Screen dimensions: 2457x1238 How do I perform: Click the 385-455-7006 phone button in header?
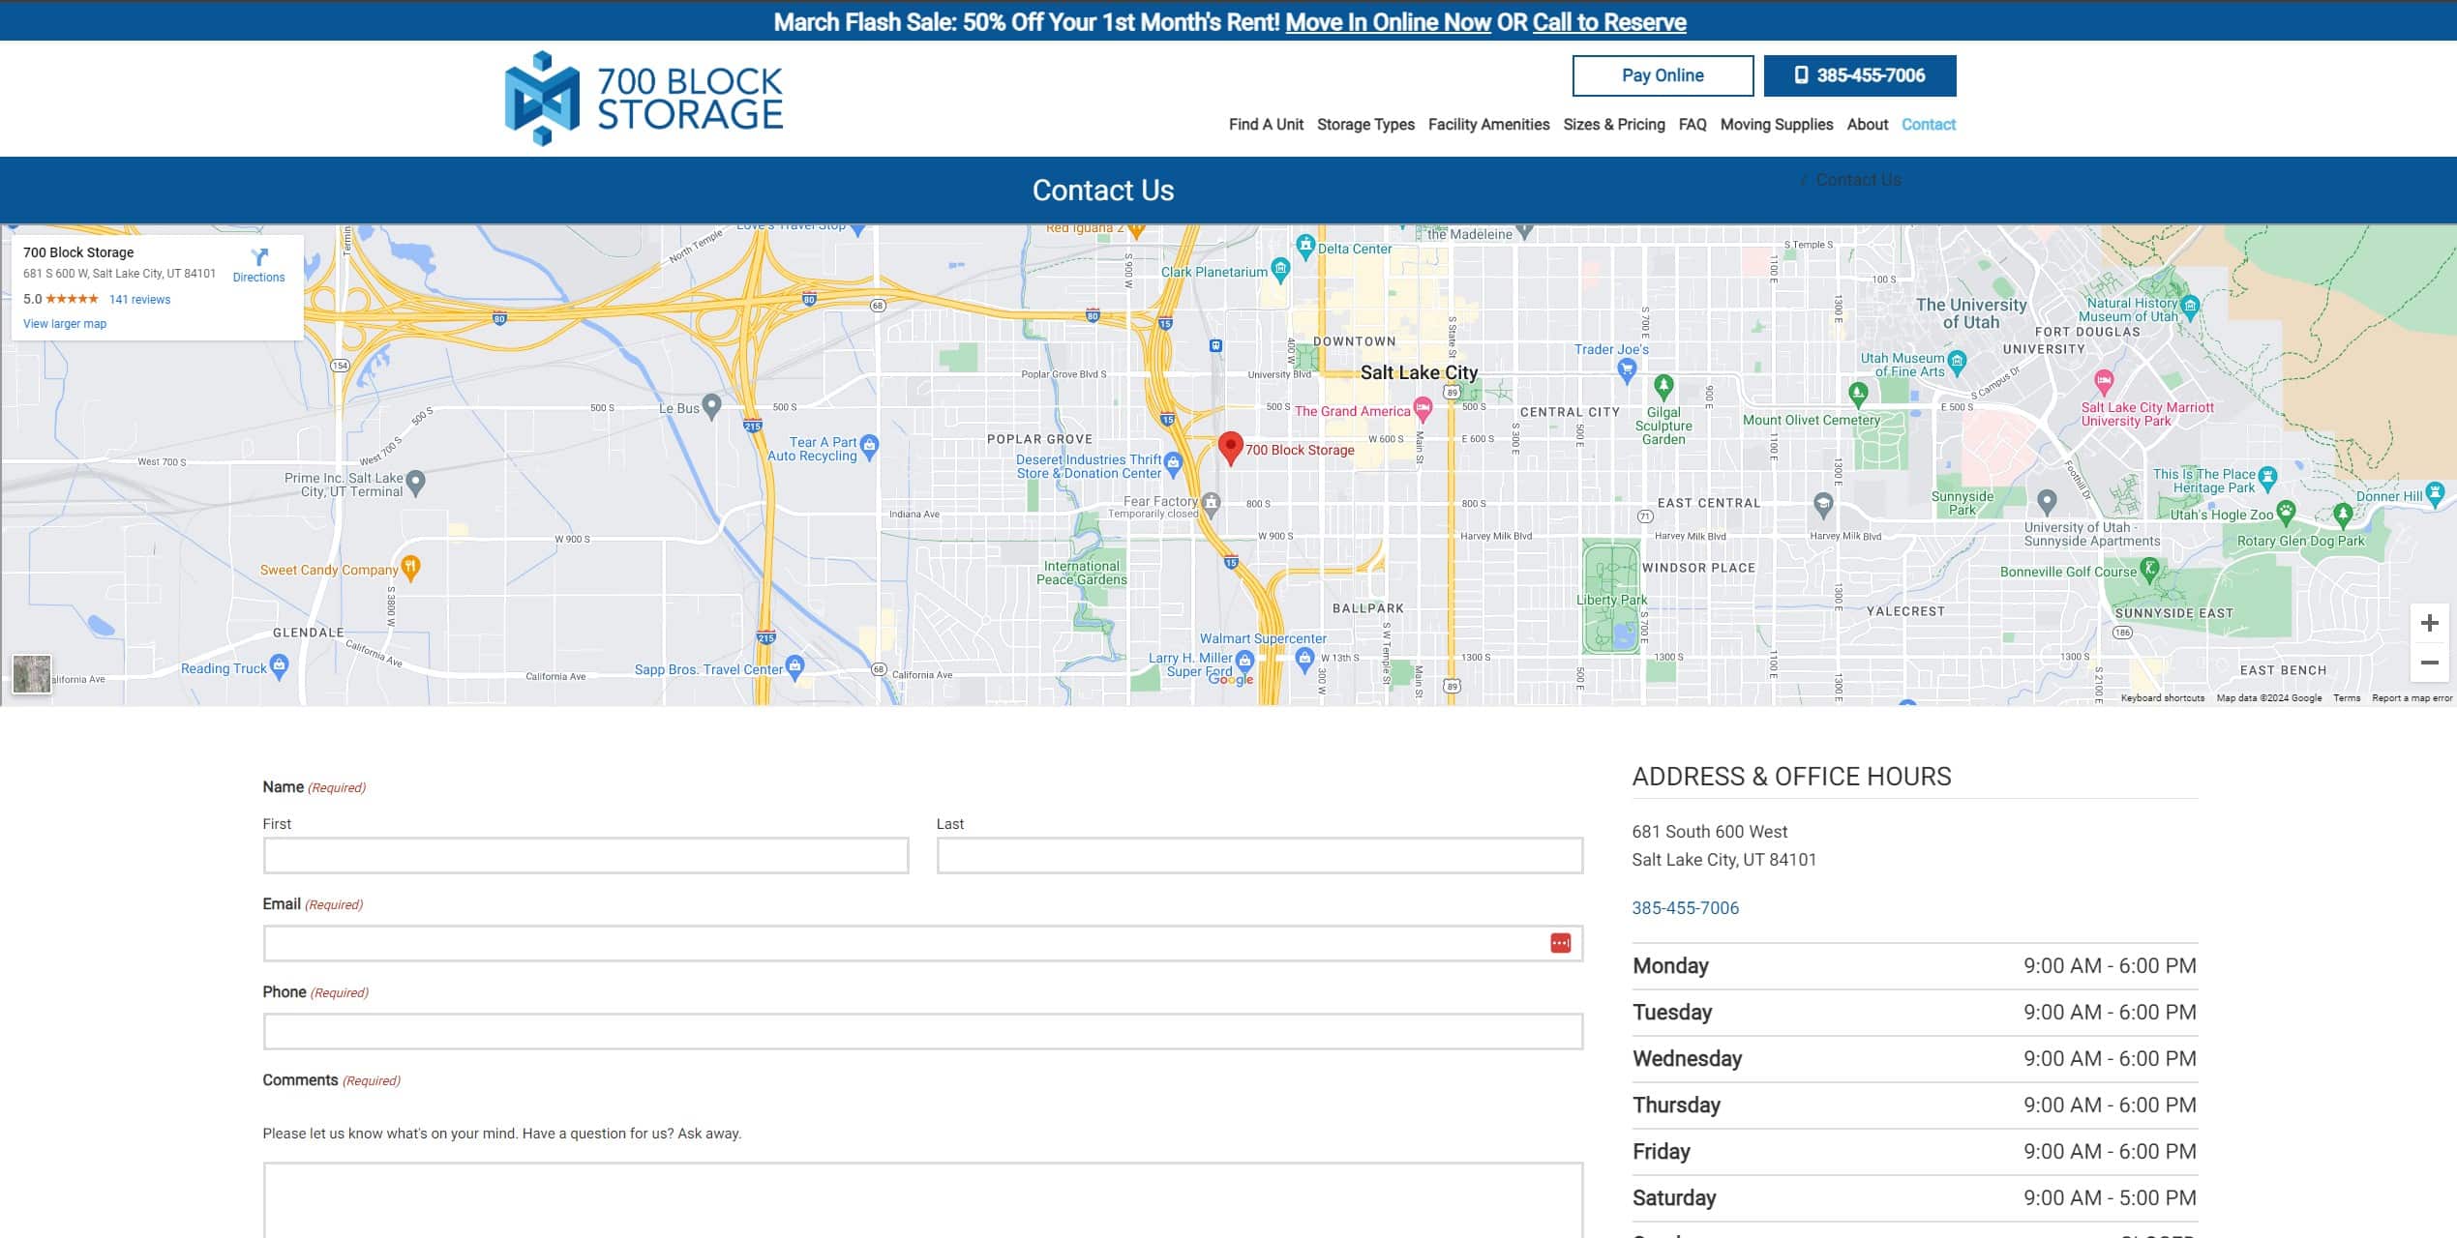(1860, 75)
